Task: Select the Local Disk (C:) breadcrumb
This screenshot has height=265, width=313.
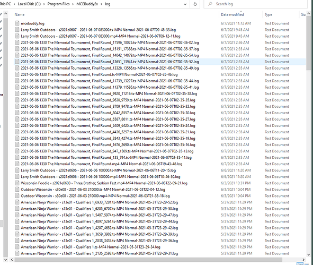Action: pyautogui.click(x=29, y=4)
